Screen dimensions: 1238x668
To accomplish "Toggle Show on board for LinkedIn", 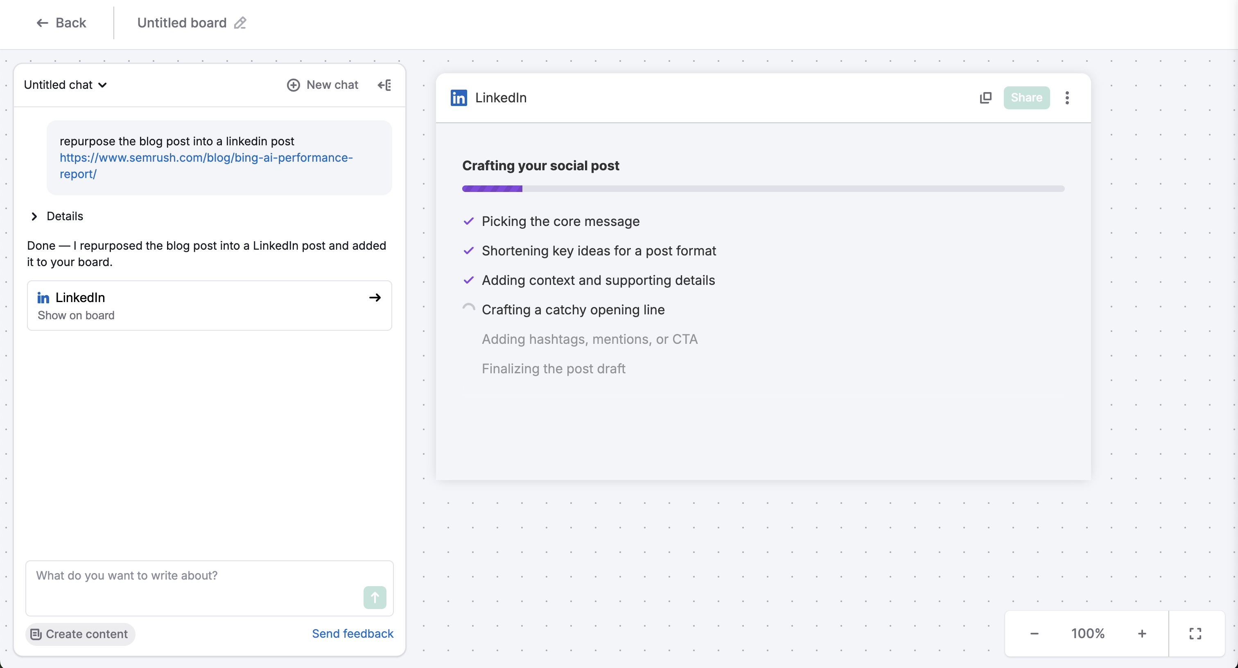I will point(75,315).
